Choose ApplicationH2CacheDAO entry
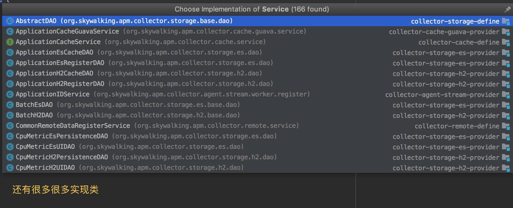Image resolution: width=513 pixels, height=208 pixels. (x=257, y=73)
